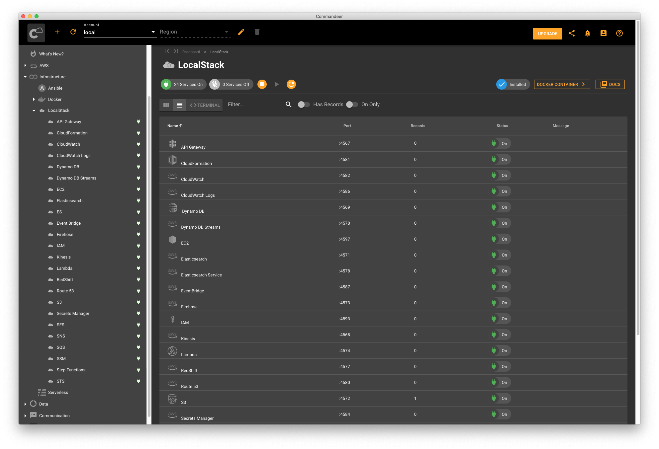Click port :4572 in the S3 row
The image size is (659, 449).
pyautogui.click(x=344, y=398)
